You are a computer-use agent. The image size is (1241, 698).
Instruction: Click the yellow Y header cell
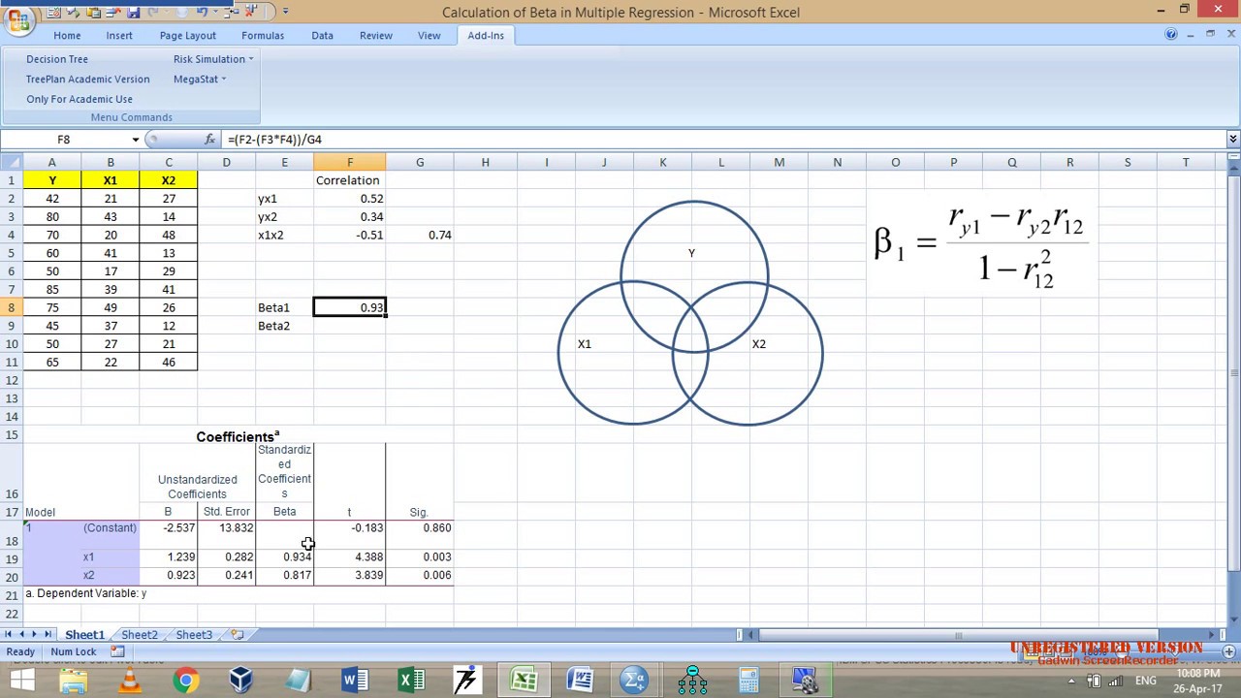tap(52, 180)
